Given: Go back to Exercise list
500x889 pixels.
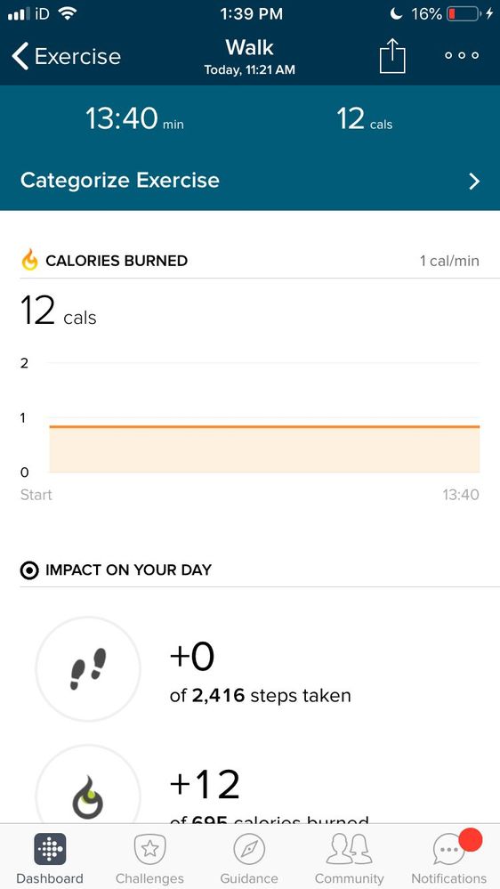Looking at the screenshot, I should click(67, 57).
